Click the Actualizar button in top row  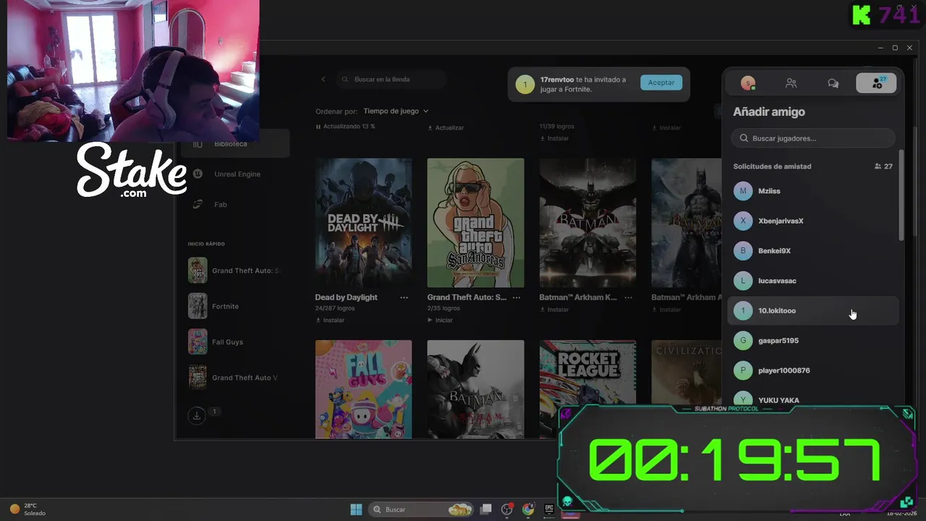(x=446, y=127)
